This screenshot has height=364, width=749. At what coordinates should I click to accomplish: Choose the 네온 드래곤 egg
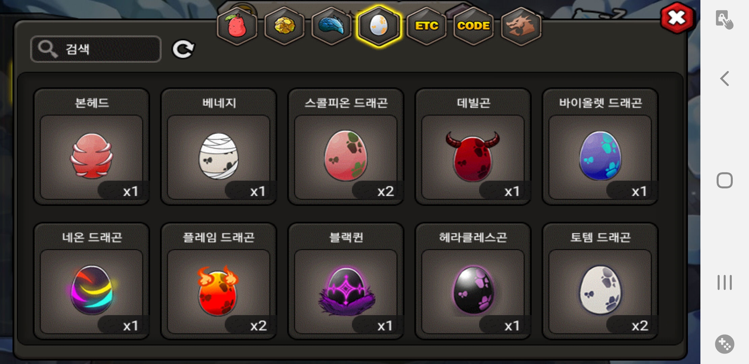[x=91, y=281]
